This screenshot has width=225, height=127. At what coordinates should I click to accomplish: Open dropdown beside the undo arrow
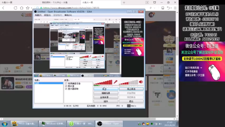171,8
